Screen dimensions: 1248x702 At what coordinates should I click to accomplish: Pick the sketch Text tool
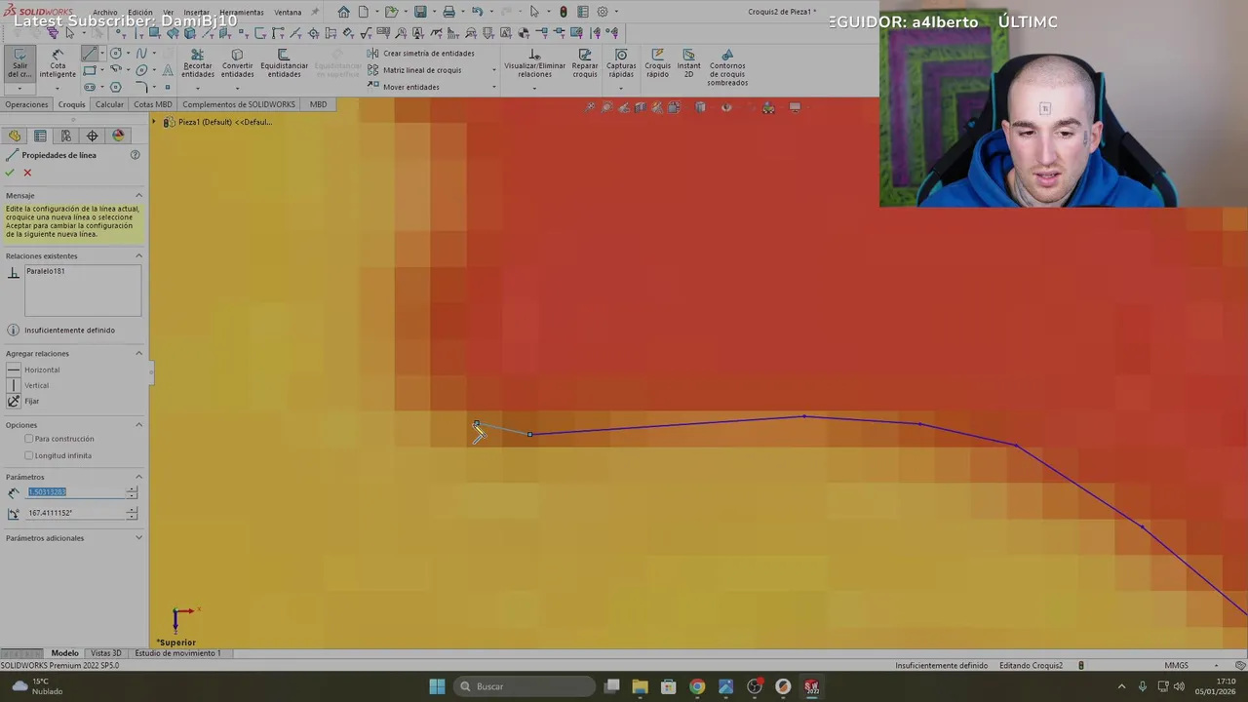point(167,70)
